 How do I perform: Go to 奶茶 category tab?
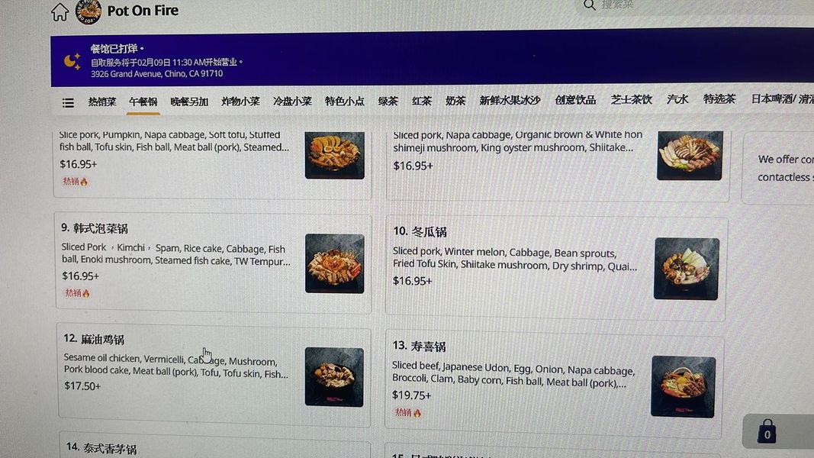point(455,101)
